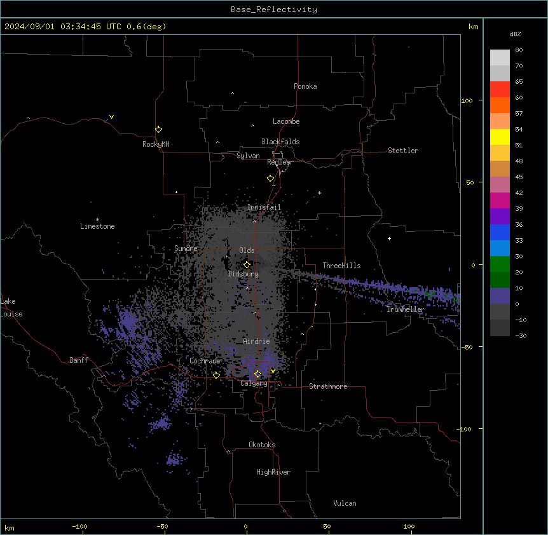Click the green 30 dBZ legend swatch

coord(500,264)
